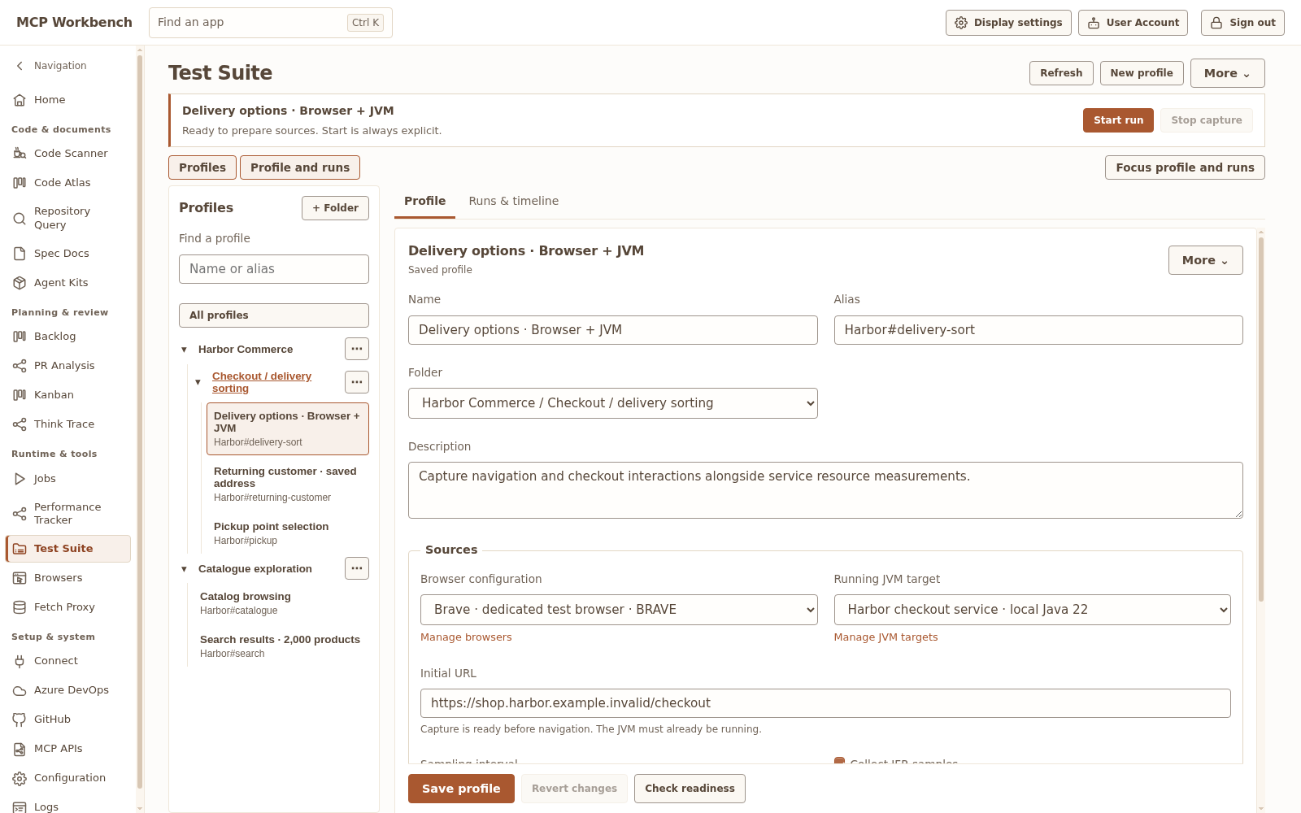Go to Backlog via its sidebar icon
1301x813 pixels.
click(20, 336)
